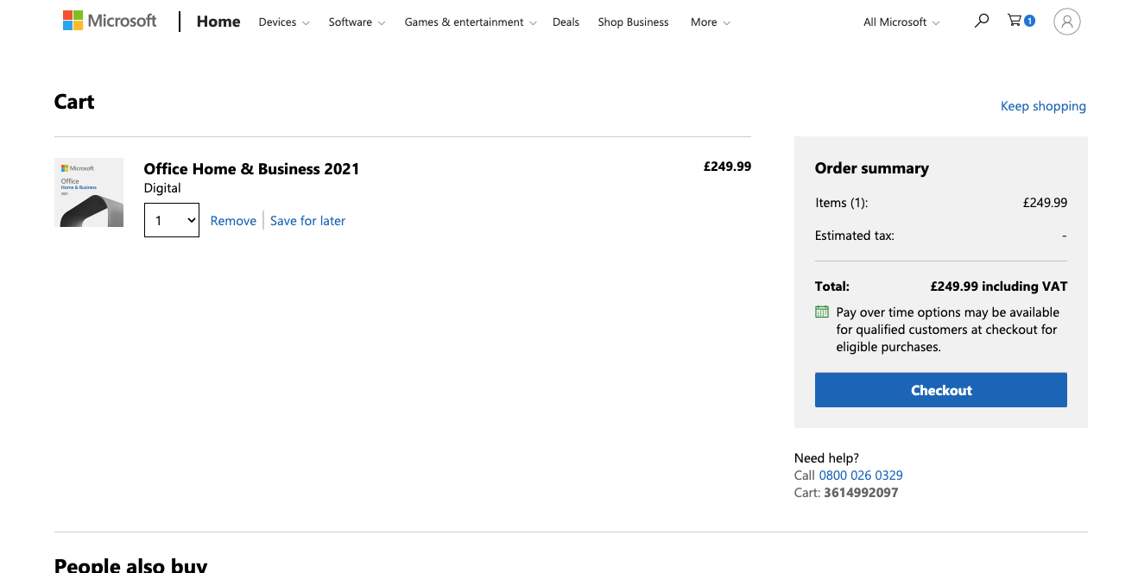Click the Microsoft logo
This screenshot has width=1138, height=573.
coord(110,22)
